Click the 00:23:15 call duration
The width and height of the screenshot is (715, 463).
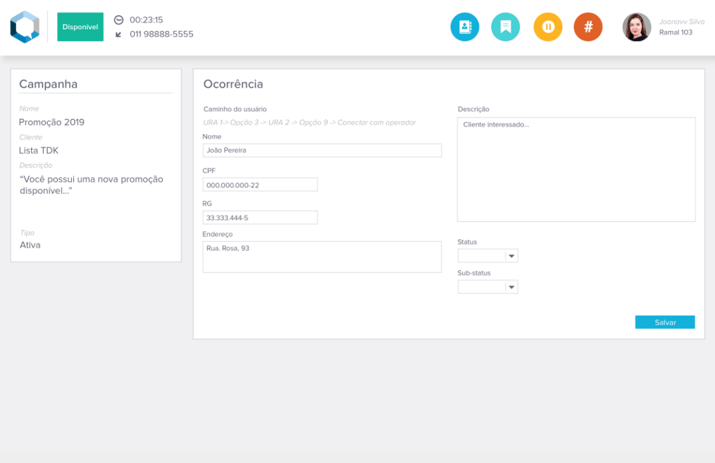point(146,20)
